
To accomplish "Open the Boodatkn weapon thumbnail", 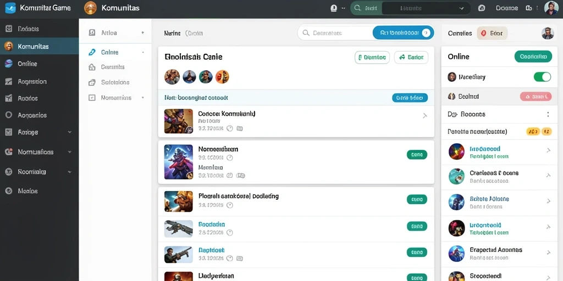I will 179,229.
